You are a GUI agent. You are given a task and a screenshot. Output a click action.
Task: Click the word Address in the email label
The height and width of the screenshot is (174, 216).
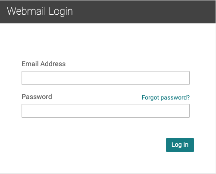[53, 64]
